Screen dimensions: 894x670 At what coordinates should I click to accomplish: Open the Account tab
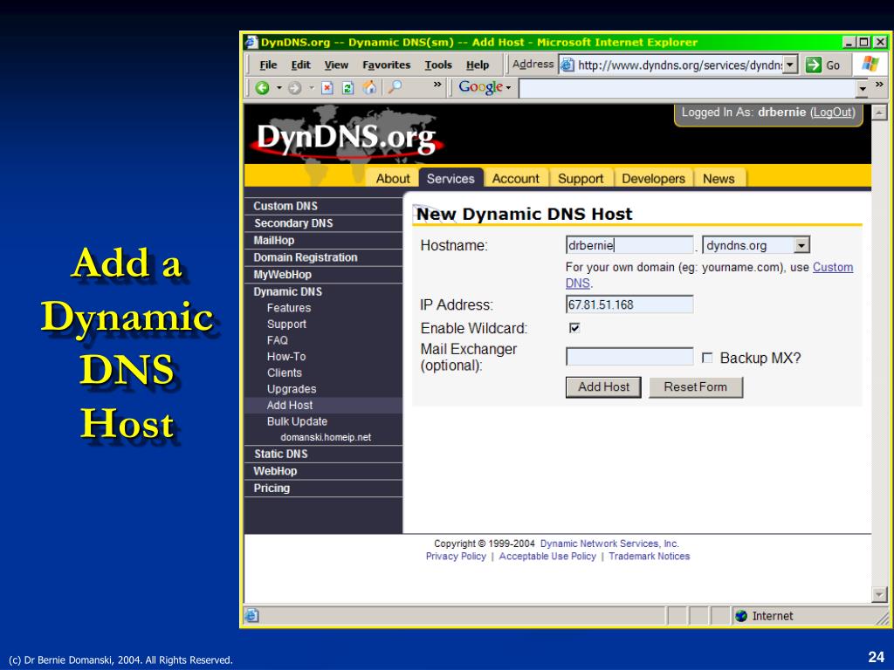pyautogui.click(x=515, y=178)
